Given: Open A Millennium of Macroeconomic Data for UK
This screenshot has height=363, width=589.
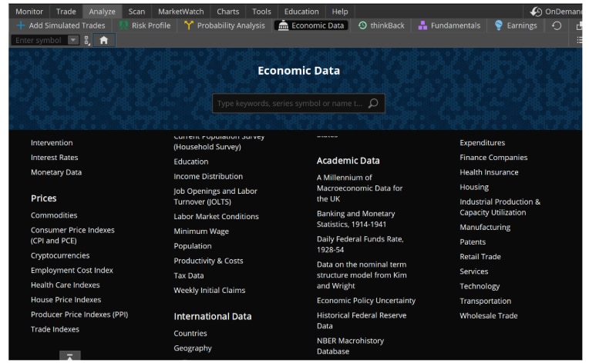Looking at the screenshot, I should [x=359, y=188].
